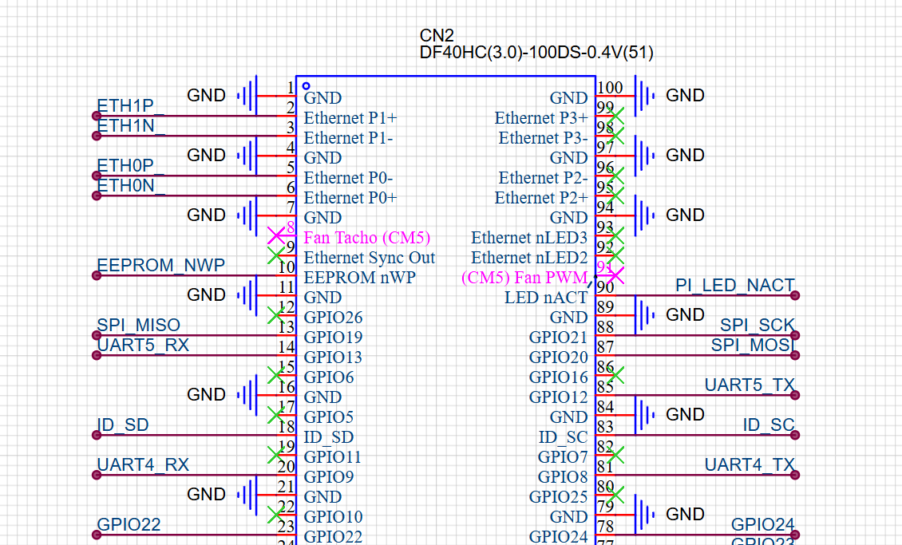Click the (CM5) Fan PWM pin name
Viewport: 902px width, 545px height.
[524, 278]
